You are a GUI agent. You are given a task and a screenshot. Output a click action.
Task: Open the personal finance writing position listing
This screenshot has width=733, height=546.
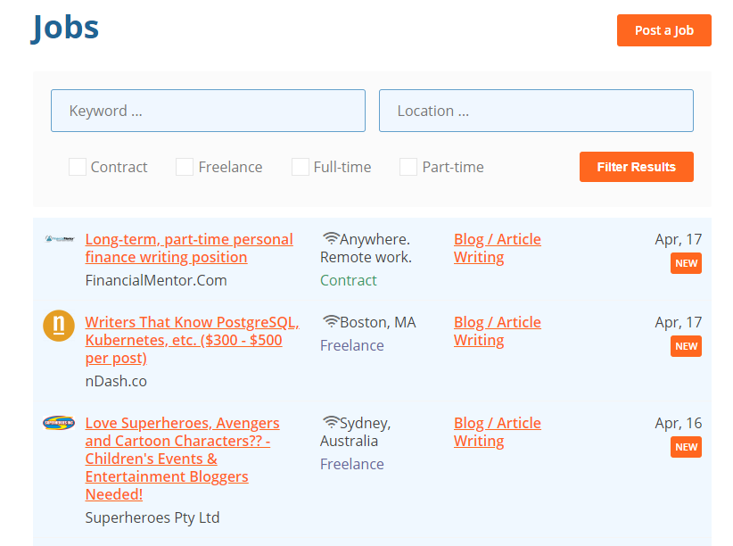point(188,248)
